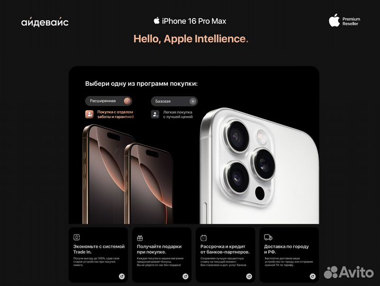Image resolution: width=380 pixels, height=286 pixels.
Task: Click the Avito watermark logo
Action: (349, 272)
